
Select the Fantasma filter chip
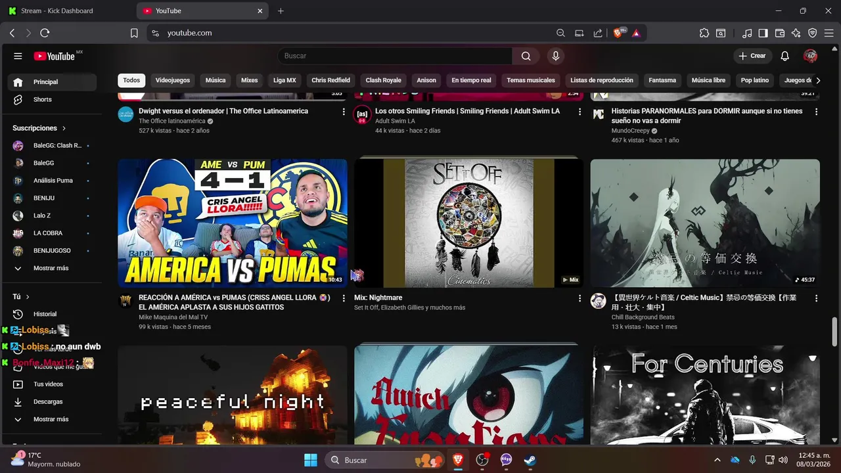[x=662, y=80]
